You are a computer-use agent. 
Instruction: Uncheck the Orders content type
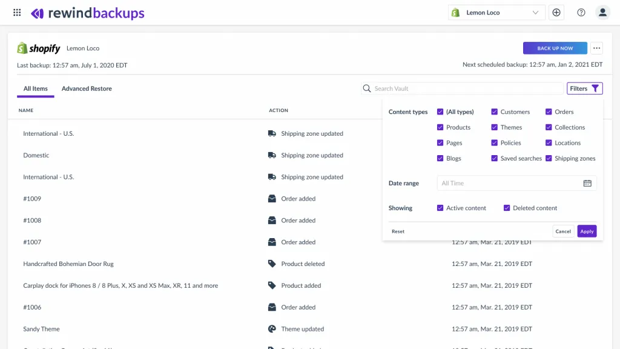click(x=547, y=111)
